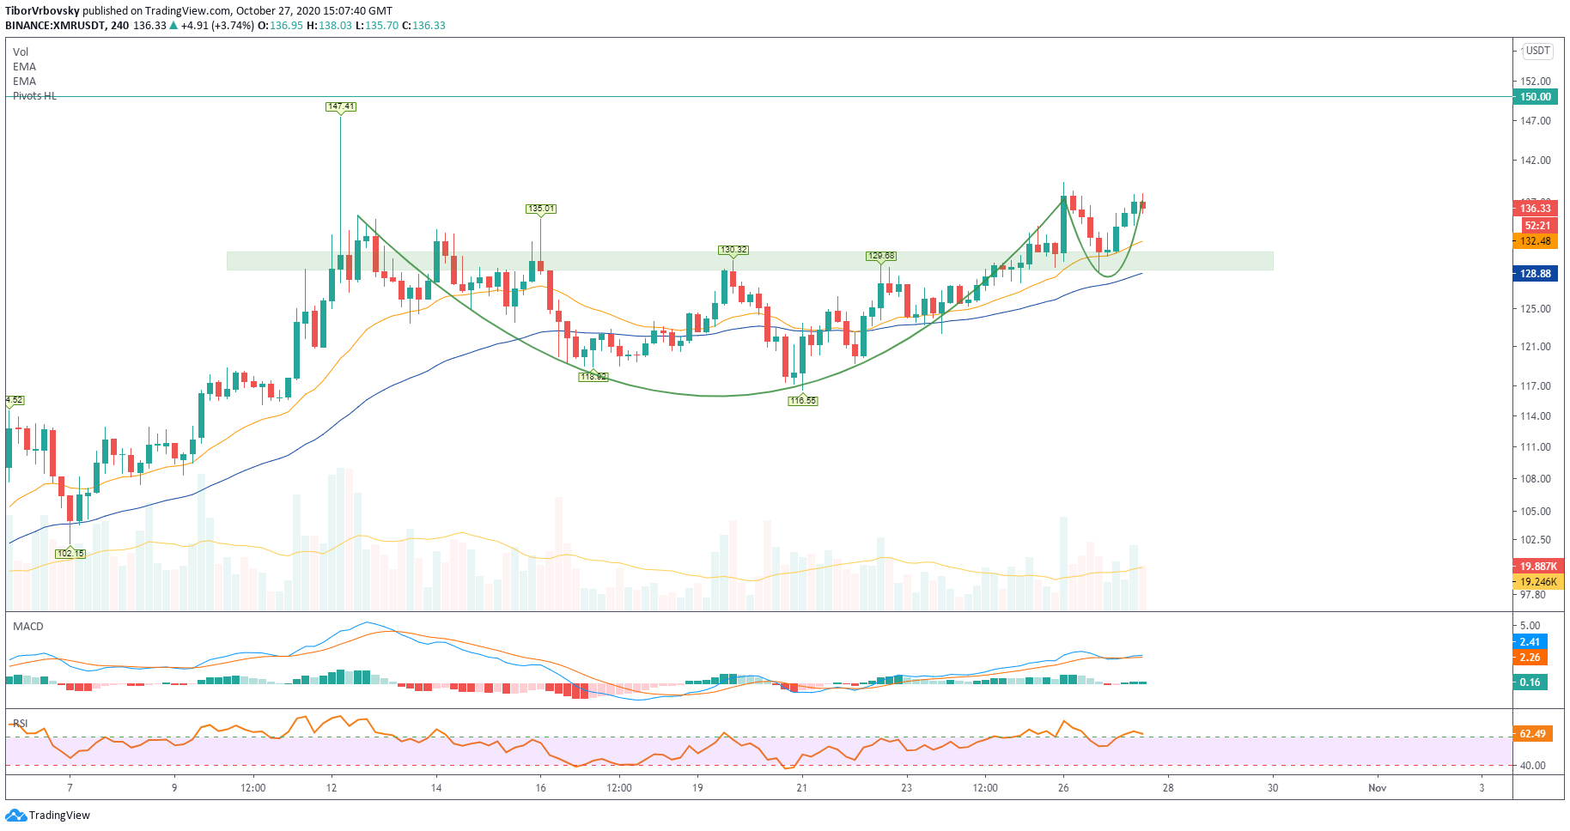Click the 0.16 MACD histogram value tag
This screenshot has height=831, width=1570.
(x=1530, y=682)
